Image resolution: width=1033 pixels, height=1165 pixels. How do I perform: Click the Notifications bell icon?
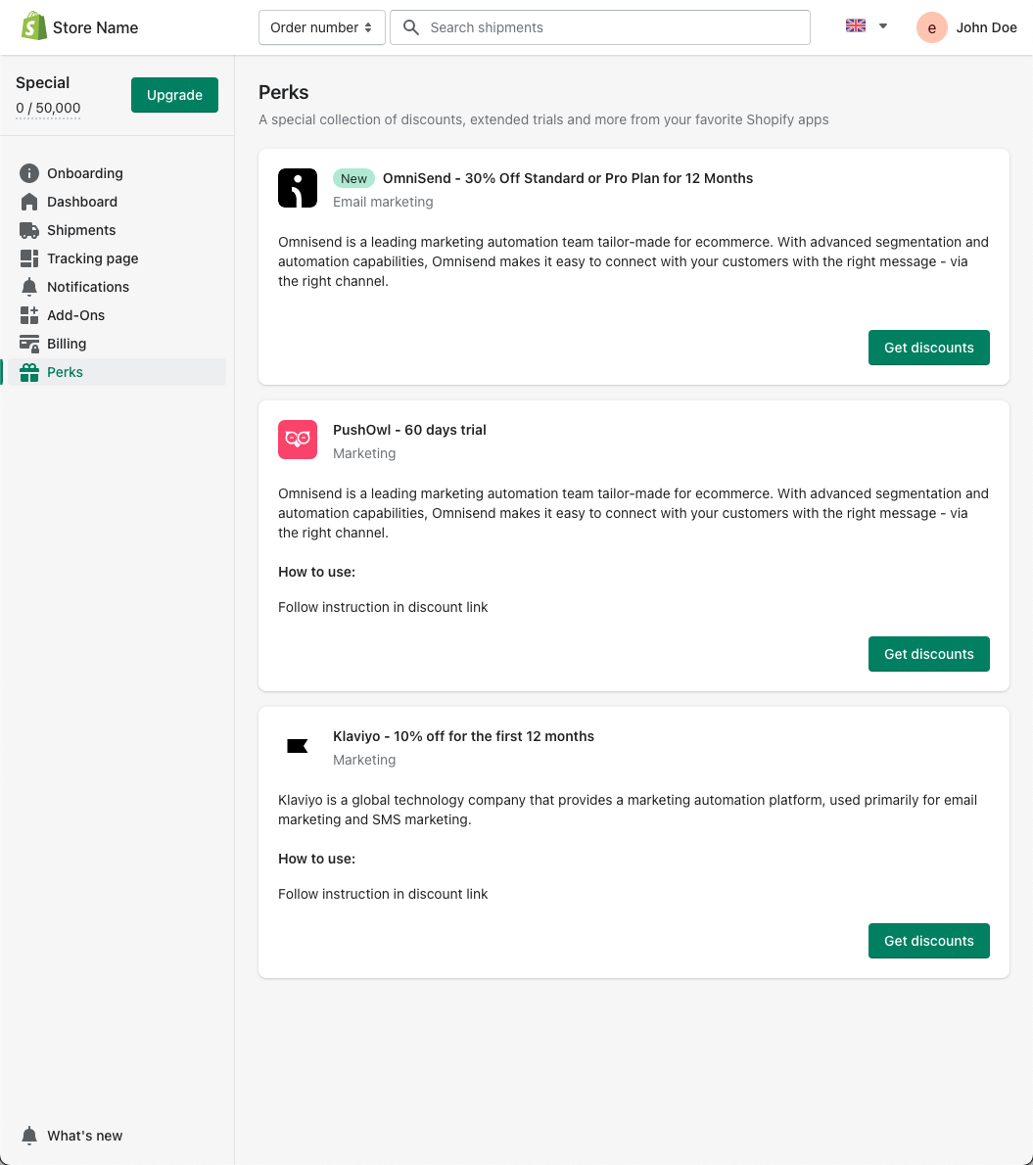pos(29,287)
